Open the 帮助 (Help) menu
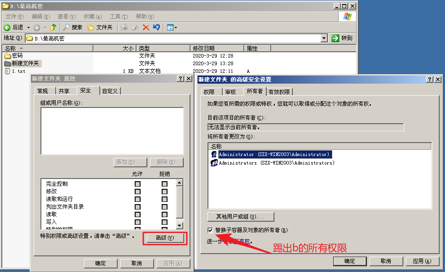Screen dimensions: 445x272 pos(145,17)
